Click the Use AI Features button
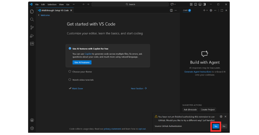 [82, 63]
